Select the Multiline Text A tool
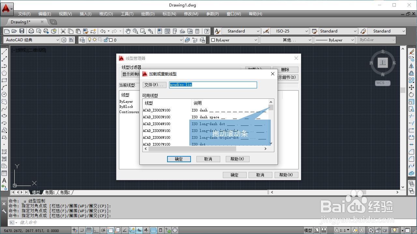This screenshot has height=234, width=417. 4,180
